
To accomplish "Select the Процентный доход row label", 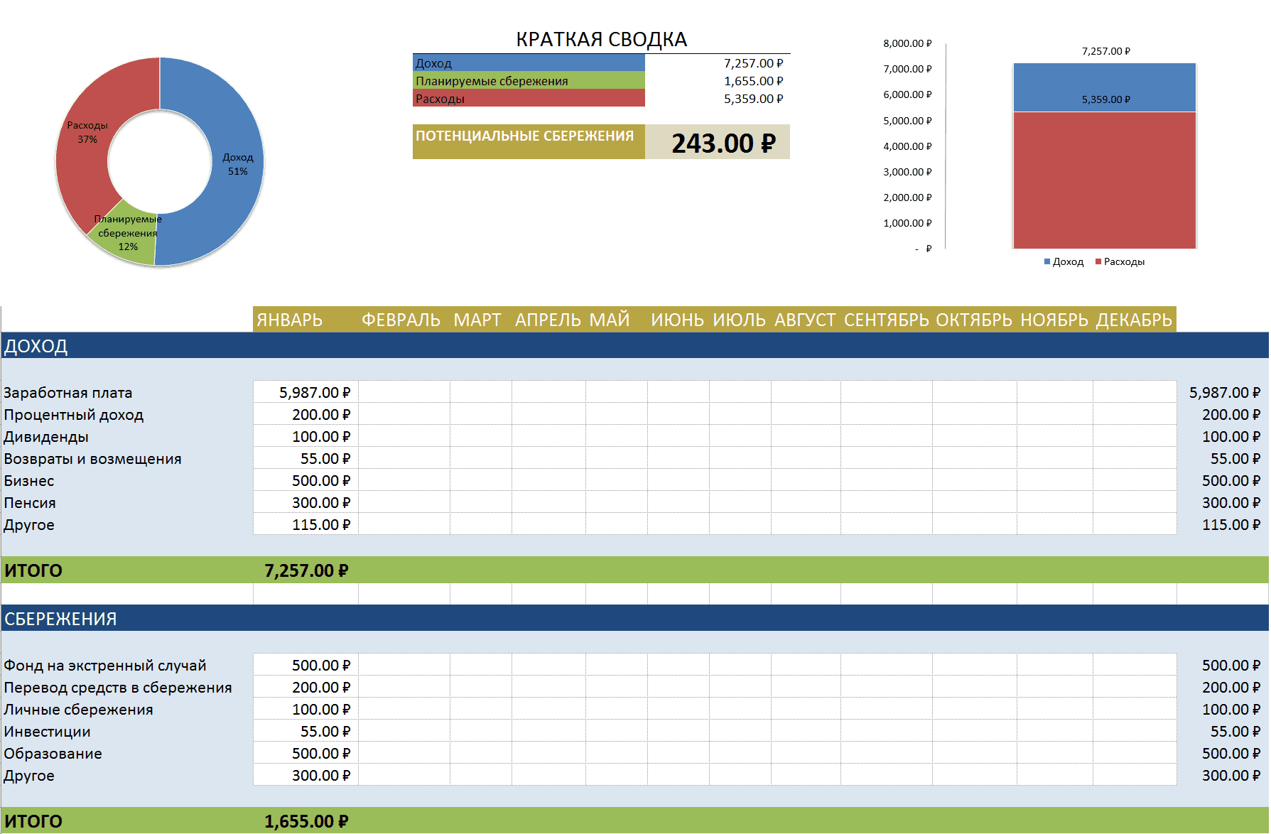I will (74, 414).
